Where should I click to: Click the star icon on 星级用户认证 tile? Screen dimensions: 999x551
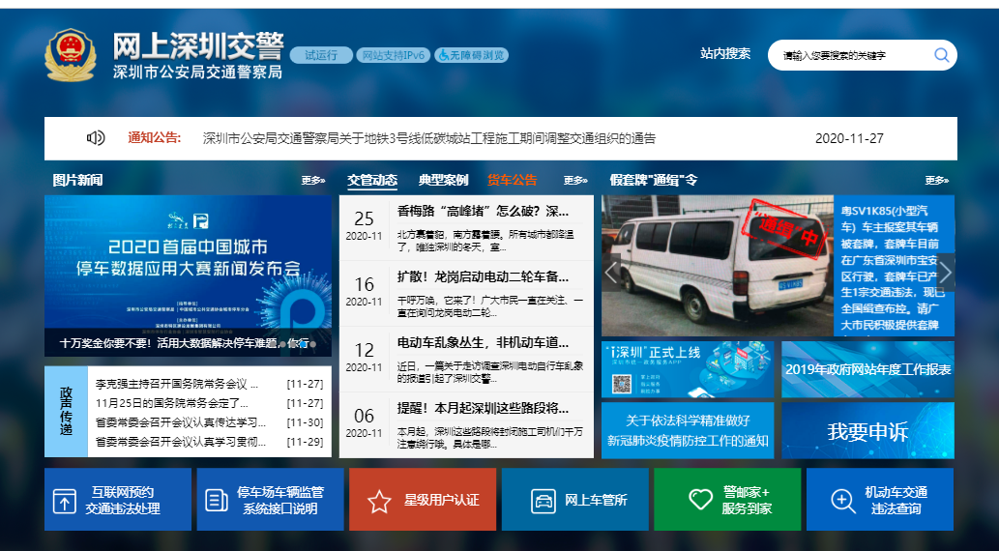coord(379,502)
